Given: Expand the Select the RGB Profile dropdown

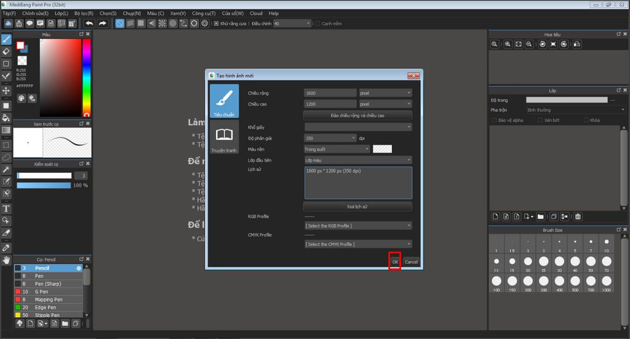Looking at the screenshot, I should [357, 226].
